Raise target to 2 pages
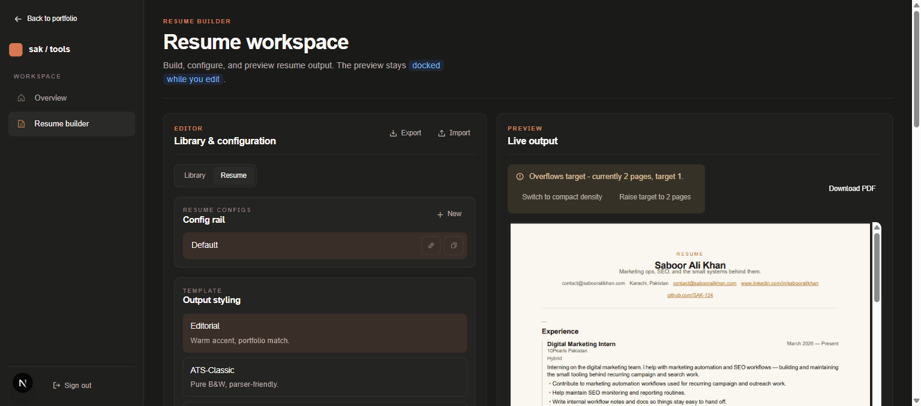This screenshot has width=921, height=406. pos(655,197)
